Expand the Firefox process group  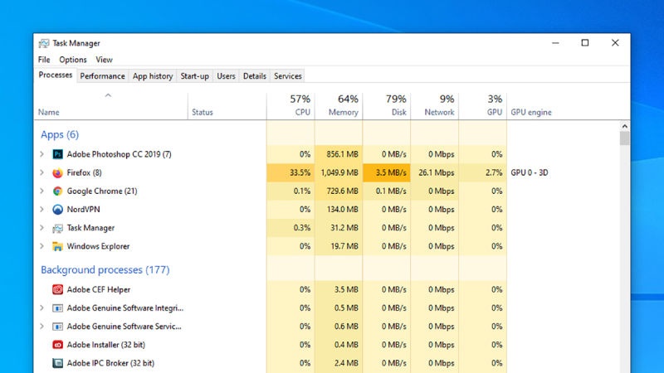(41, 172)
